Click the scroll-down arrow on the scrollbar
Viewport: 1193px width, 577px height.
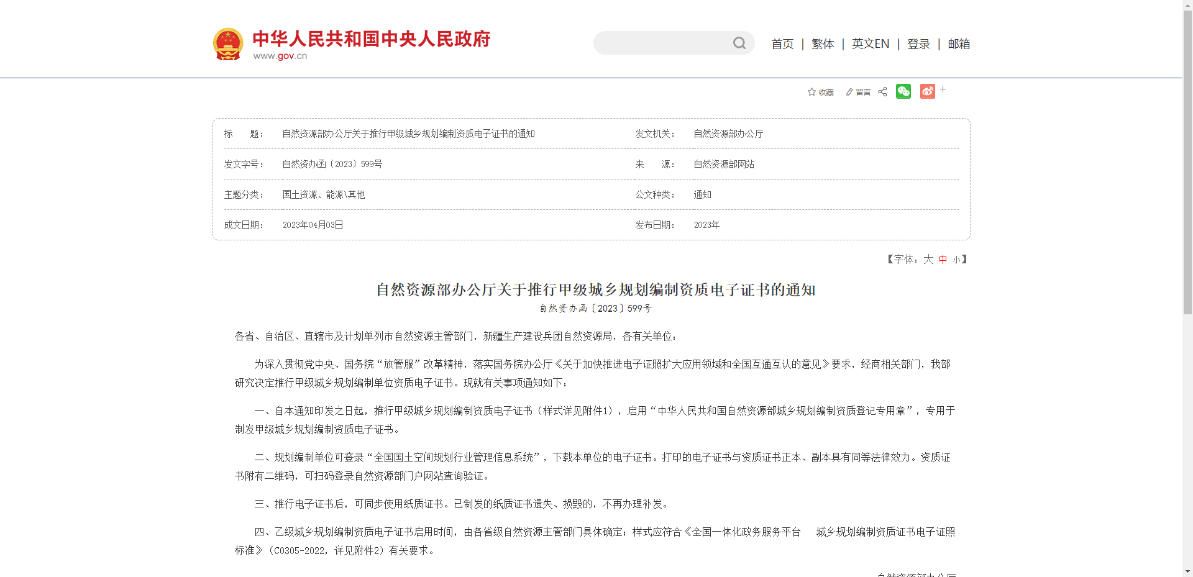(1187, 572)
